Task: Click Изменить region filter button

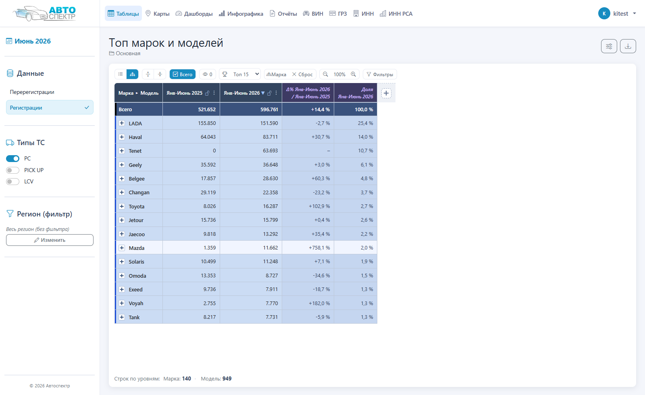Action: [50, 240]
